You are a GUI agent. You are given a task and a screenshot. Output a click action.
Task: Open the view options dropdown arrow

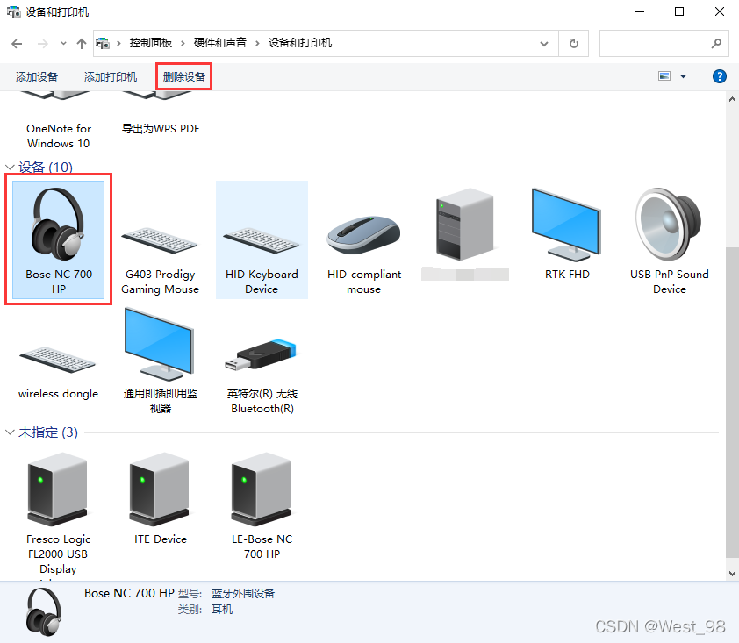click(x=683, y=76)
